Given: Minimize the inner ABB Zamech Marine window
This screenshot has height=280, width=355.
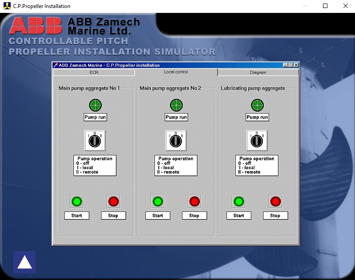Looking at the screenshot, I should coord(286,65).
